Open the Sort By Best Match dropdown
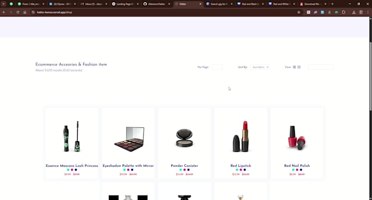Image resolution: width=372 pixels, height=200 pixels. [260, 67]
